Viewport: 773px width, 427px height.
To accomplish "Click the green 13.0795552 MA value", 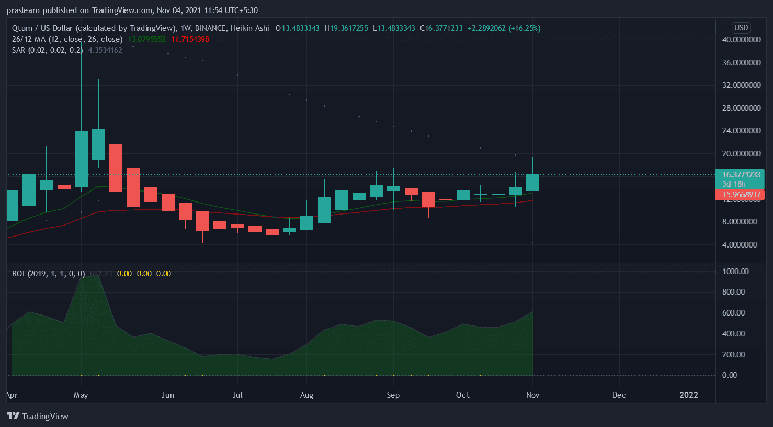I will click(x=146, y=39).
